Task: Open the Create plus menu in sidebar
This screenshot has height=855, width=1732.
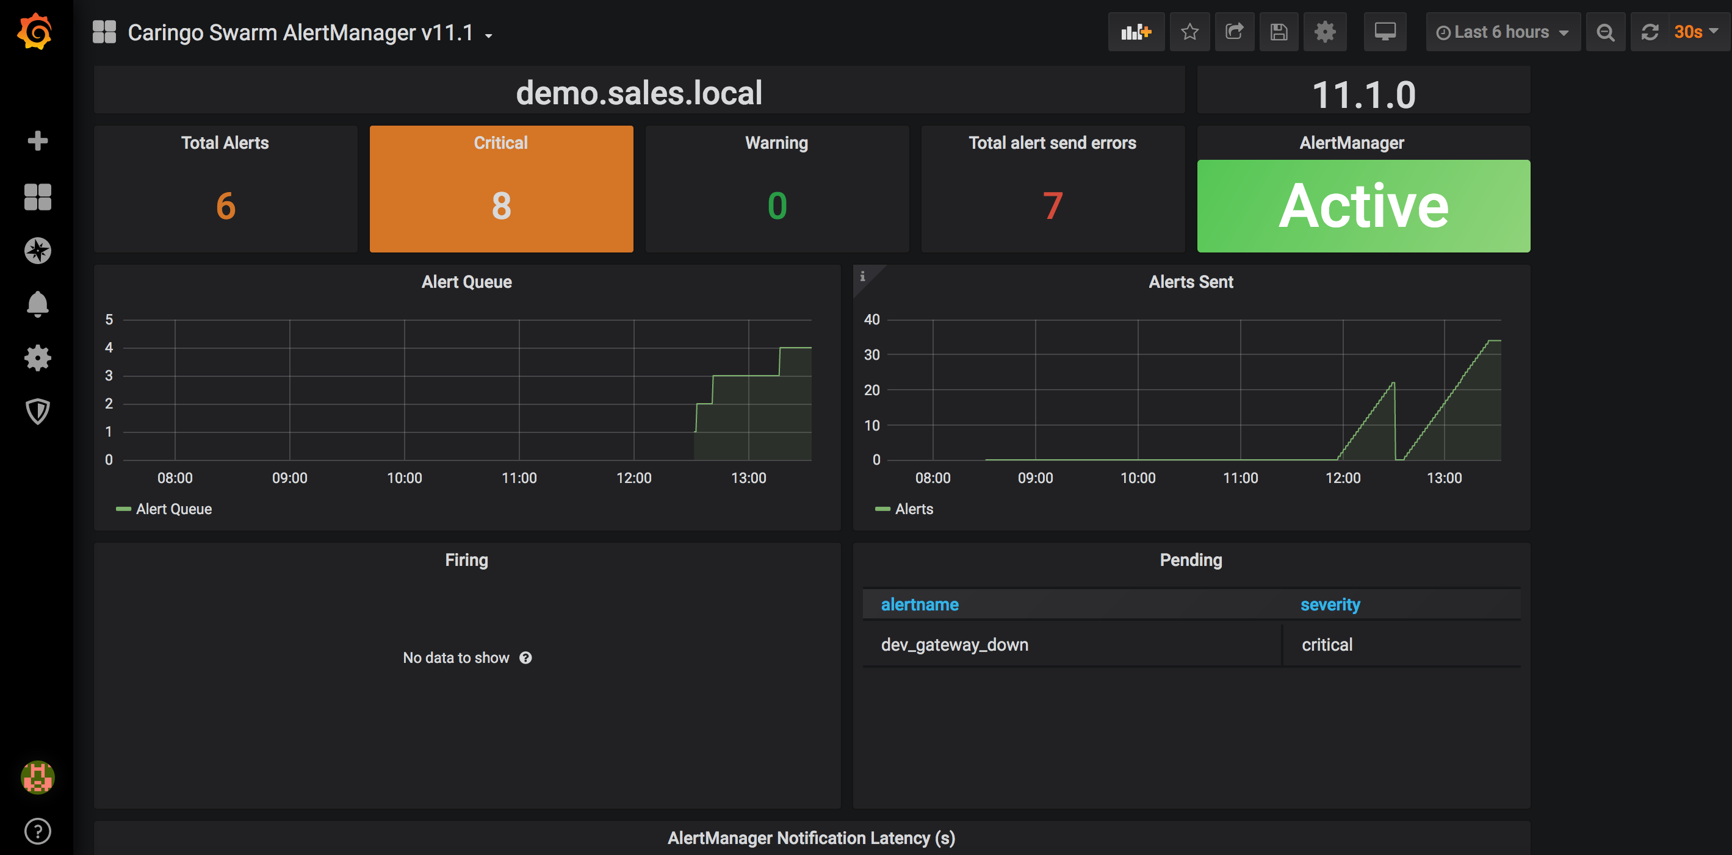Action: [38, 140]
